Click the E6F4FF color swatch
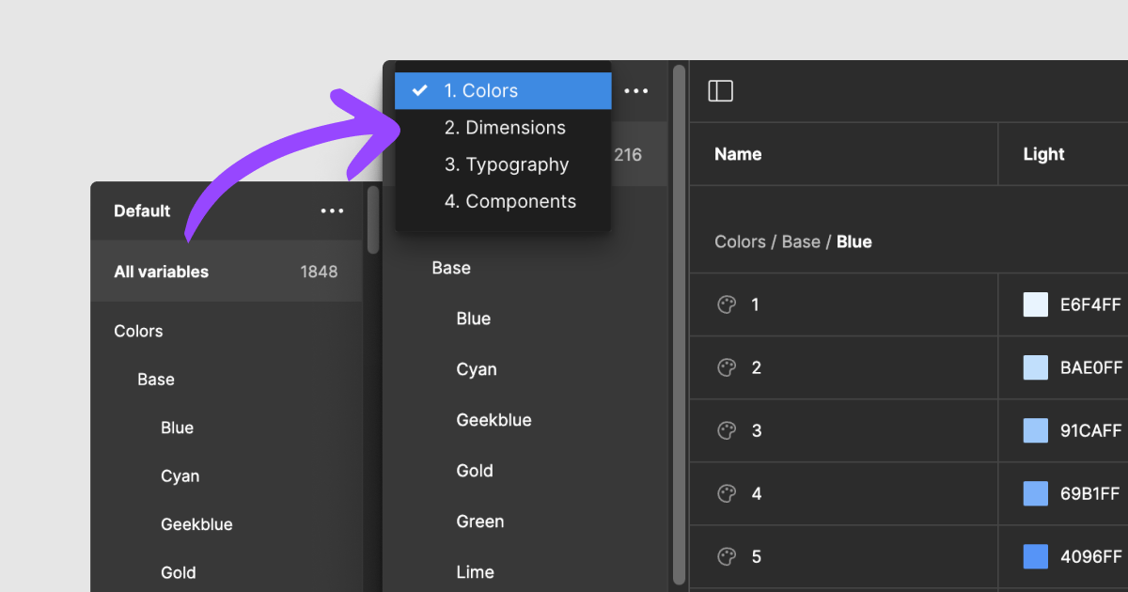1128x592 pixels. coord(1034,304)
